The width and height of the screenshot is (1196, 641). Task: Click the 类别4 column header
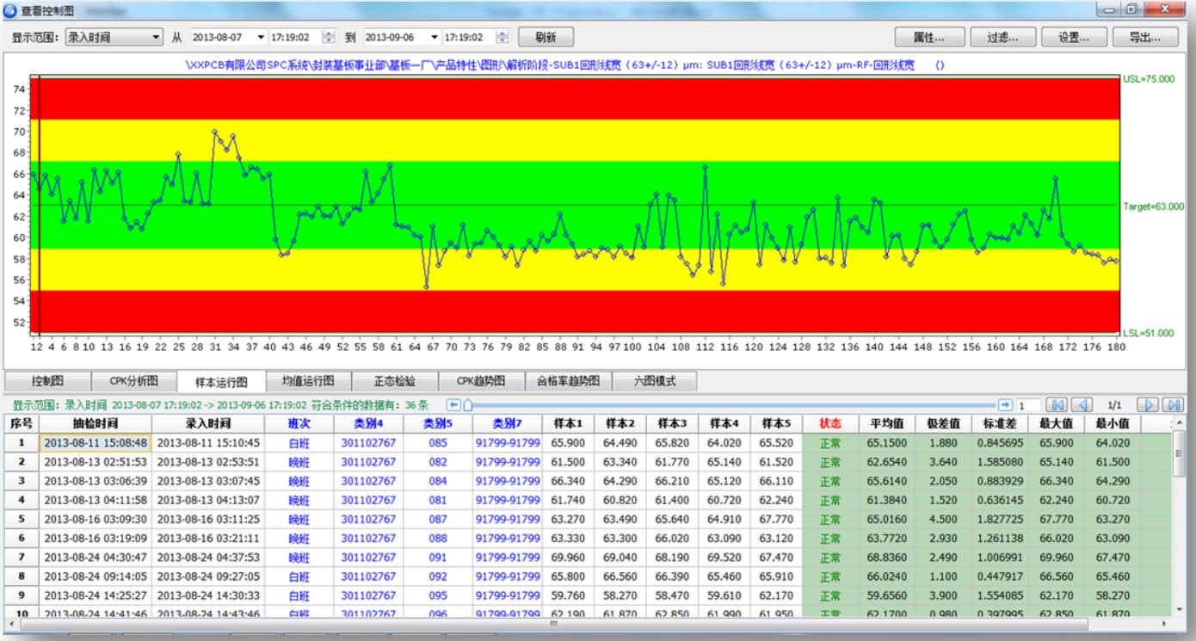click(x=368, y=423)
